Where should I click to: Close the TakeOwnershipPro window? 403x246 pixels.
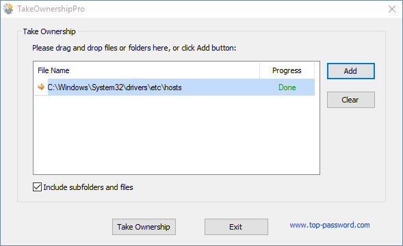[392, 9]
